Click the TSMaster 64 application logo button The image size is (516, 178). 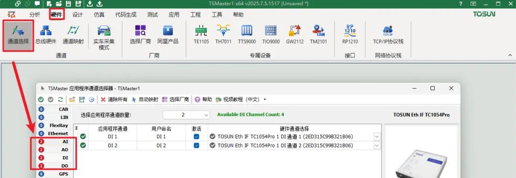click(12, 15)
